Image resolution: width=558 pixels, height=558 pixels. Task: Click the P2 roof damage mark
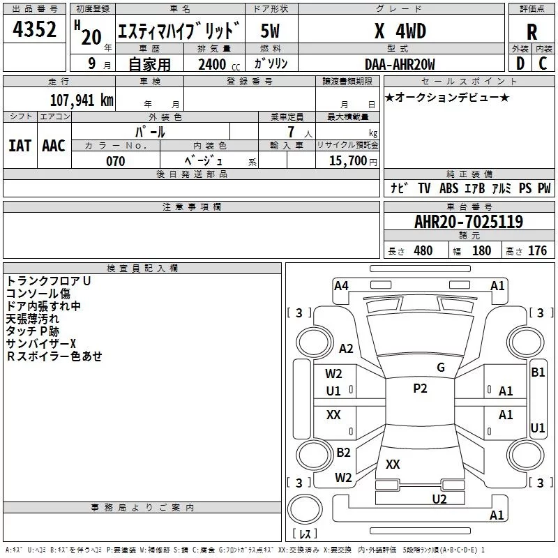click(420, 389)
